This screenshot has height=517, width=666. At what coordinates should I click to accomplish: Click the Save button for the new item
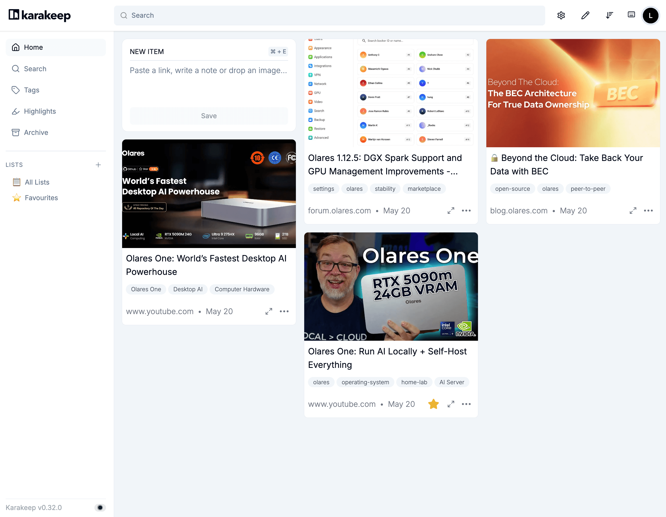click(209, 116)
